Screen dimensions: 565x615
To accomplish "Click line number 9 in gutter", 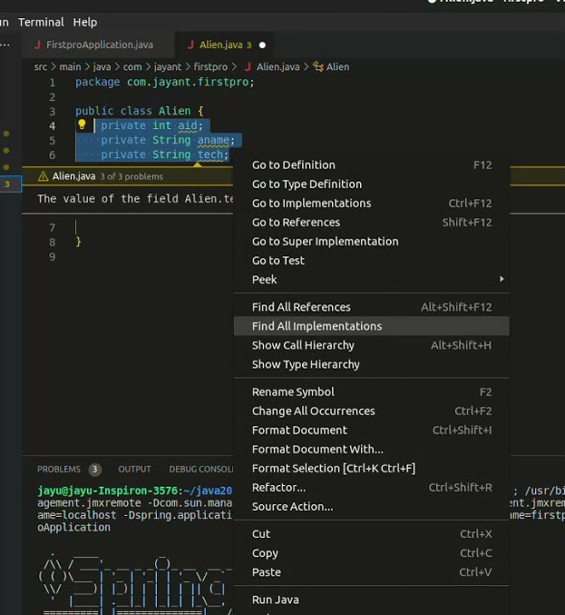I will (x=52, y=257).
